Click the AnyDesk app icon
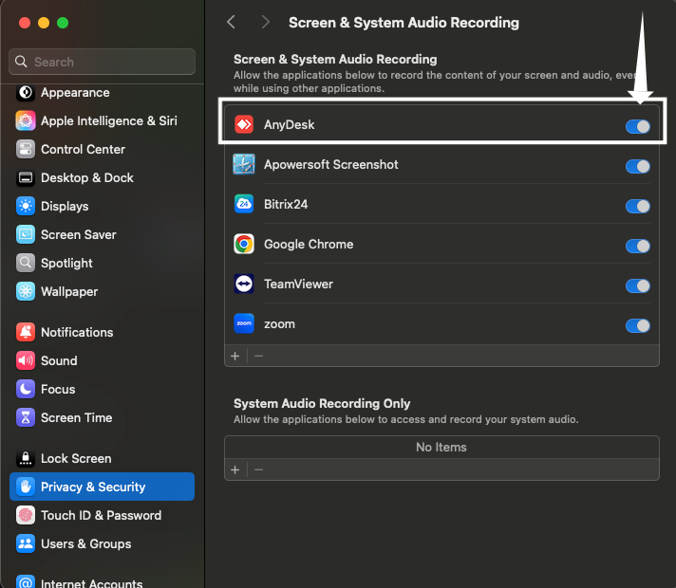This screenshot has height=588, width=676. click(x=244, y=124)
